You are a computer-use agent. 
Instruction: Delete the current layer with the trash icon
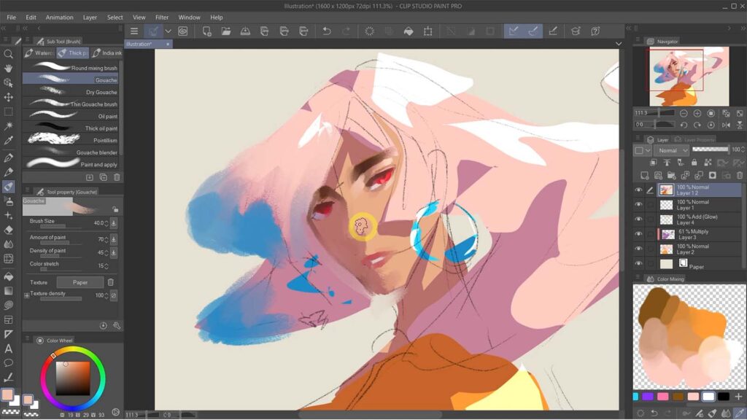(739, 175)
